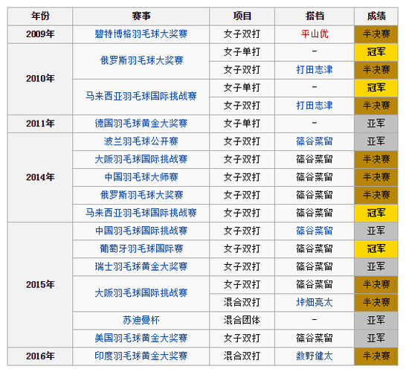Open 中国羽毛球国际挑战赛 link in 2015
This screenshot has width=409, height=375.
click(x=141, y=231)
